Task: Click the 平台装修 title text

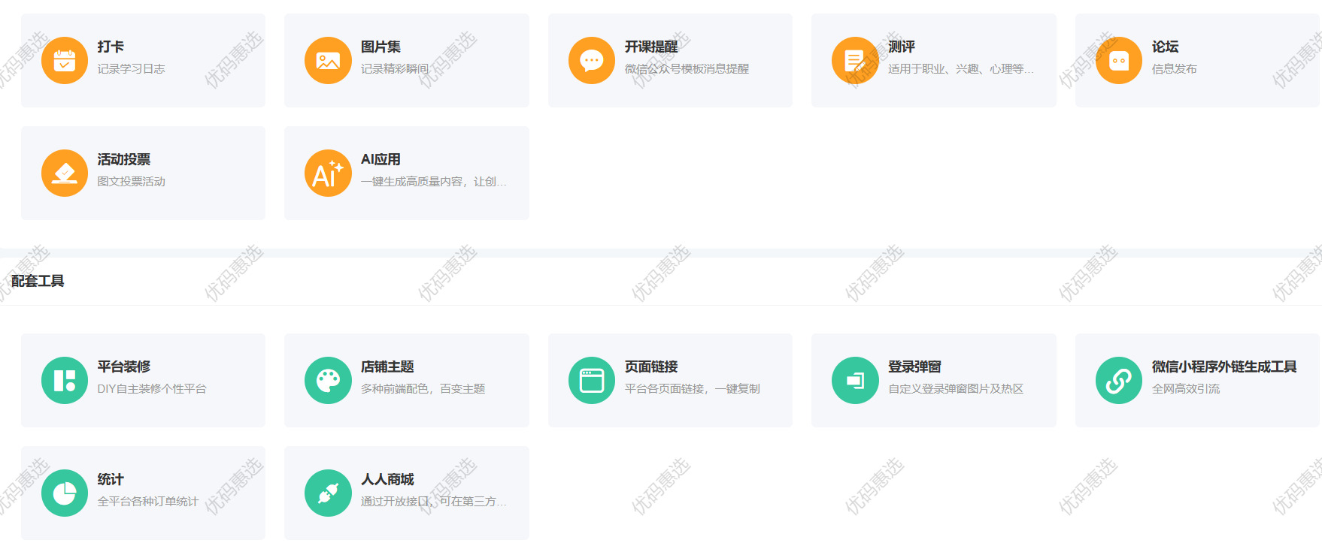Action: 124,367
